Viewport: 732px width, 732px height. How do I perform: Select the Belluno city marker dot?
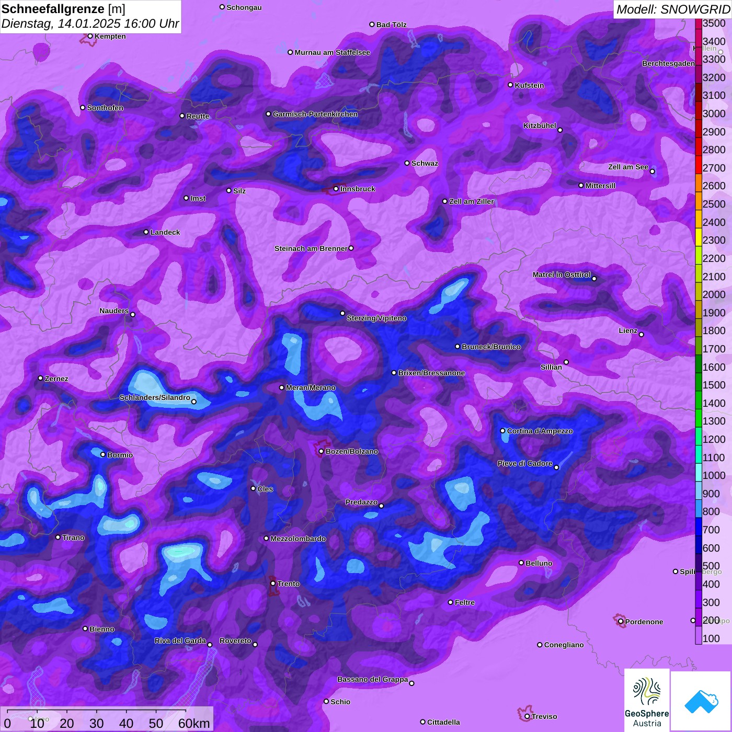(x=521, y=563)
